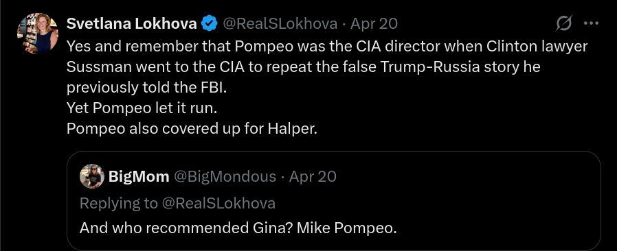This screenshot has height=251, width=617.
Task: Click the Svetlana Lokhova display name
Action: pos(132,24)
